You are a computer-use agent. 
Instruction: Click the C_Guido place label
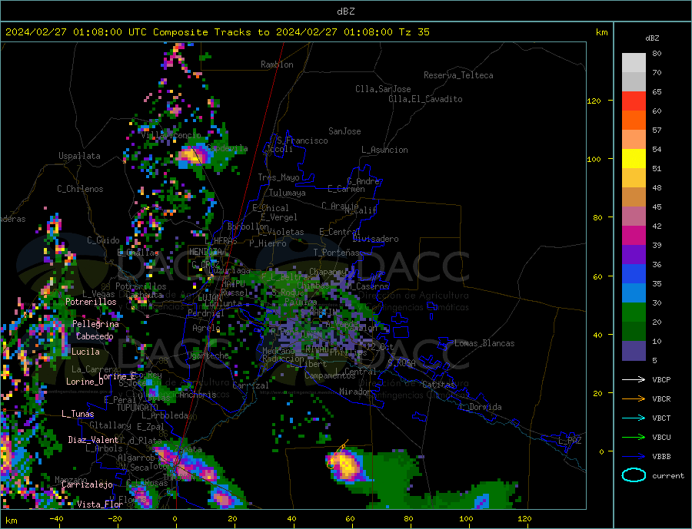pos(103,240)
